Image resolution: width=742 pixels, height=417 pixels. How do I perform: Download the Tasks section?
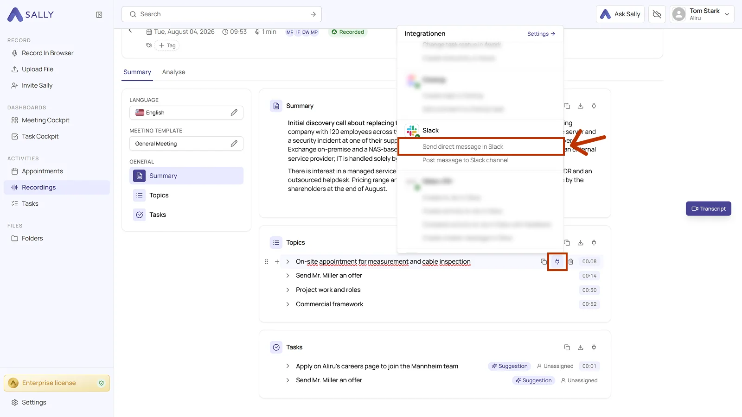[x=580, y=347]
